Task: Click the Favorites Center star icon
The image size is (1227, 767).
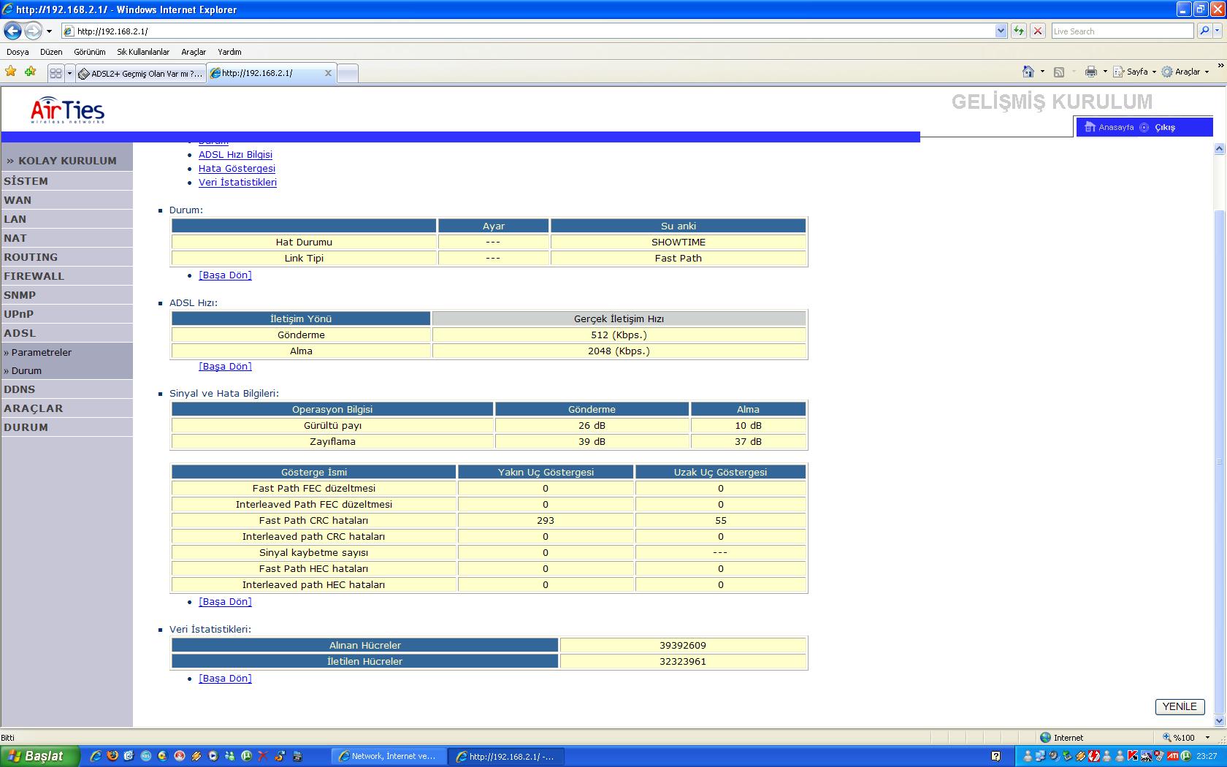Action: [11, 72]
